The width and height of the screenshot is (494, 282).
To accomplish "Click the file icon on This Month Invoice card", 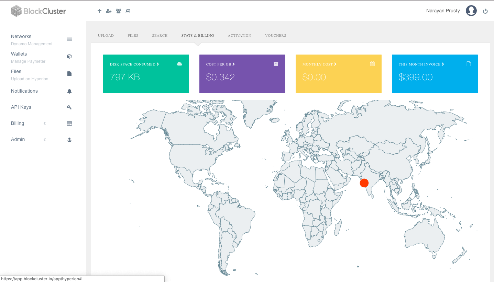I will click(x=469, y=64).
